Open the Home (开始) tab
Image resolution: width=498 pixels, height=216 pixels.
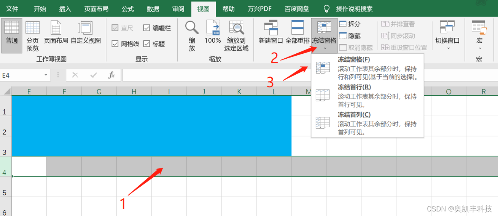coord(40,9)
